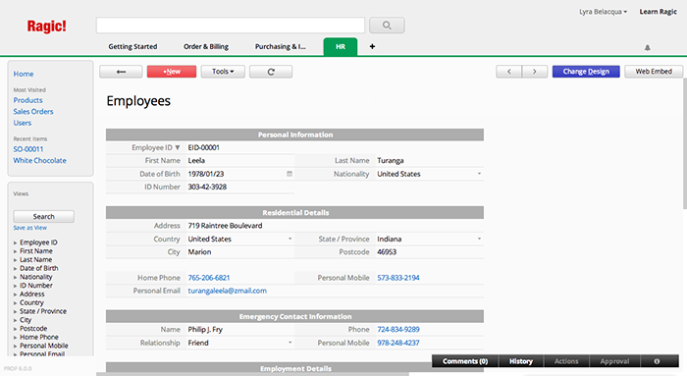Viewport: 687px width, 376px height.
Task: Open the Actions tab
Action: 566,361
